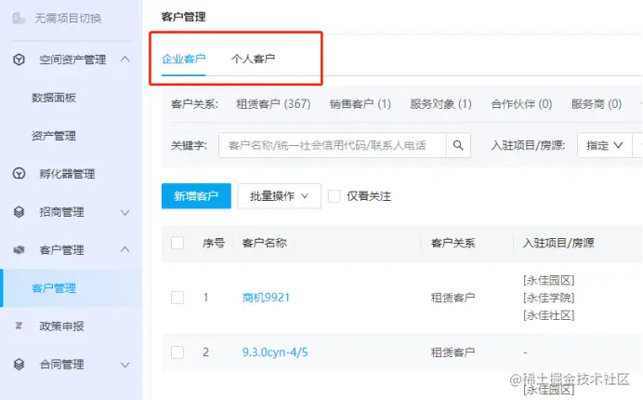
Task: Click the keyword search magnifier icon
Action: (458, 145)
